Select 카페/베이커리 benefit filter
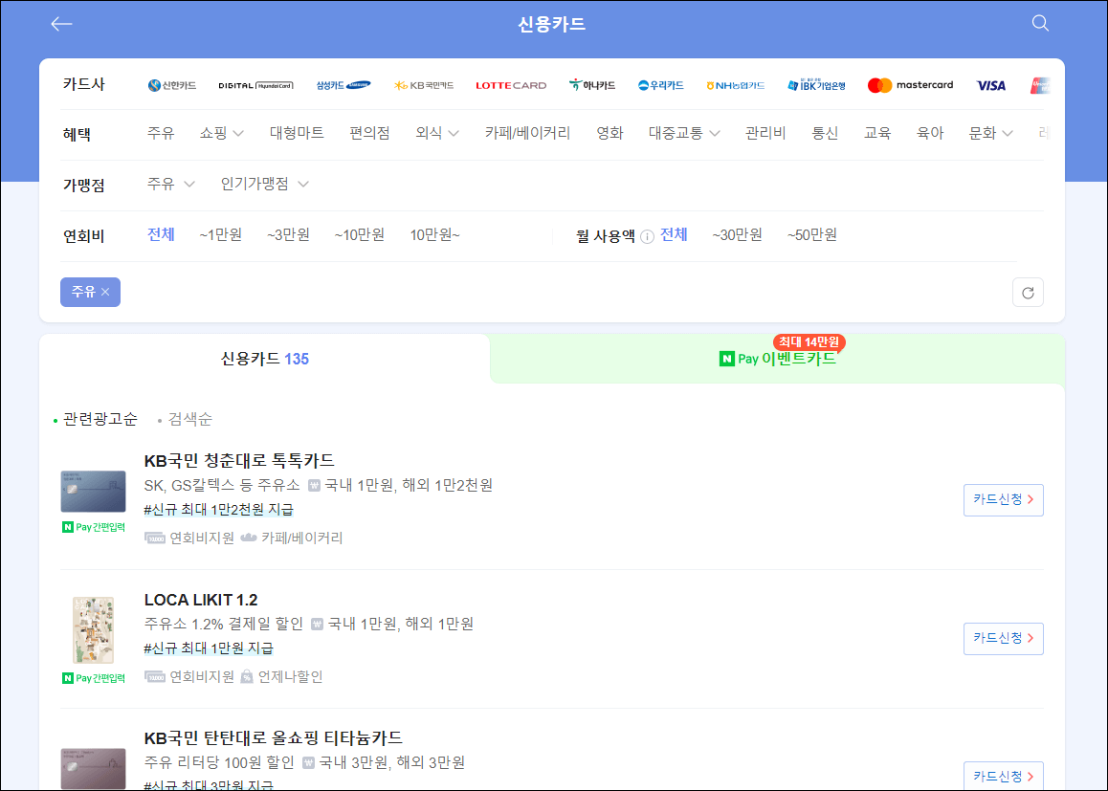The height and width of the screenshot is (791, 1108). 527,133
